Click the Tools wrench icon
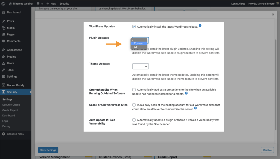280x159 pixels. click(x=4, y=70)
